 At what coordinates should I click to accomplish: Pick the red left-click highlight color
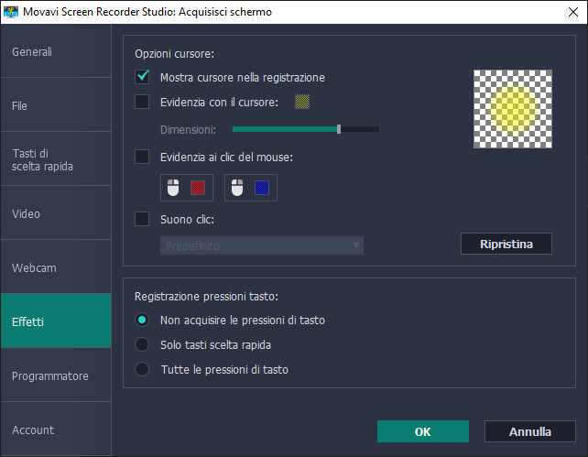[x=198, y=188]
